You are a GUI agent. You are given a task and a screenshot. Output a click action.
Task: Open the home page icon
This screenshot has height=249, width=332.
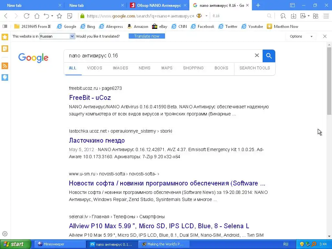coord(37,16)
